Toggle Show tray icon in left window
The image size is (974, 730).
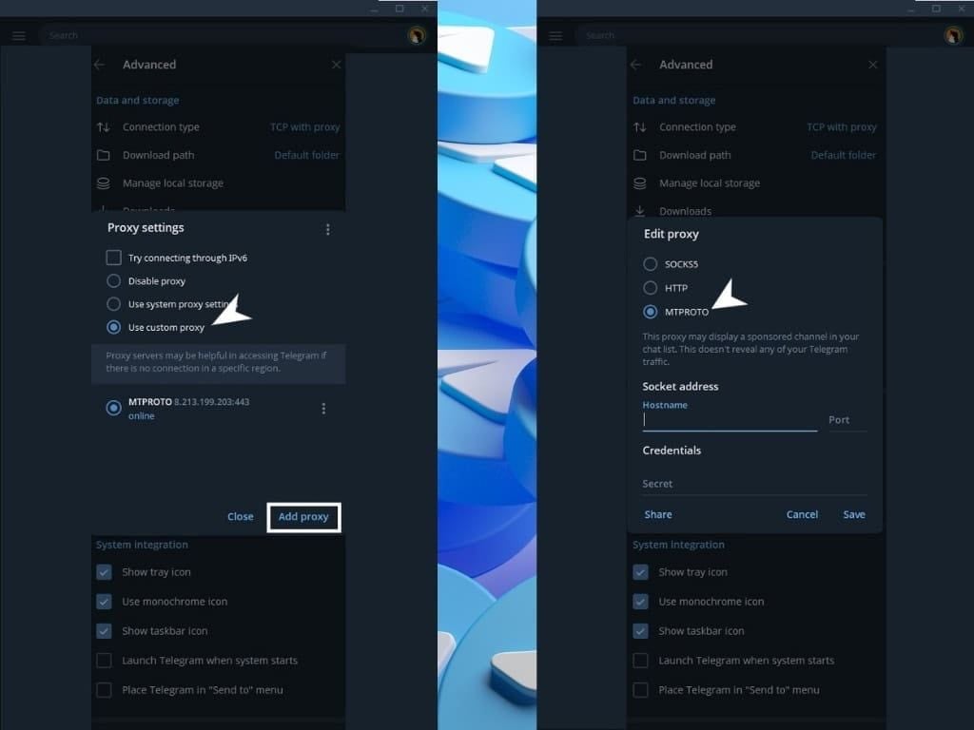(x=105, y=571)
